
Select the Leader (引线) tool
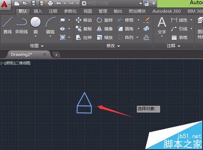(x=179, y=29)
